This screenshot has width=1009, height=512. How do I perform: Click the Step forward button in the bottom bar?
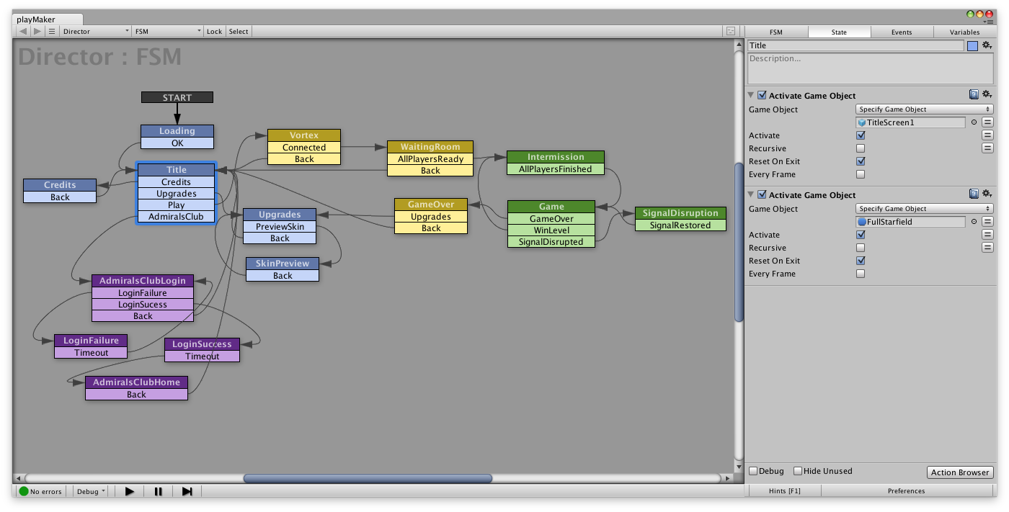coord(187,491)
